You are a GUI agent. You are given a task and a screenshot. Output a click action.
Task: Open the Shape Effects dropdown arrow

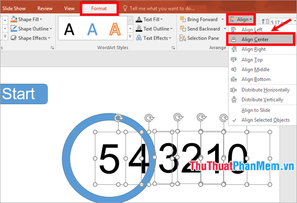coord(49,38)
